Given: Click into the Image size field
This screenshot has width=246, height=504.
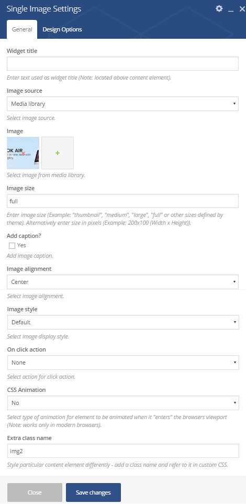Looking at the screenshot, I should (122, 201).
